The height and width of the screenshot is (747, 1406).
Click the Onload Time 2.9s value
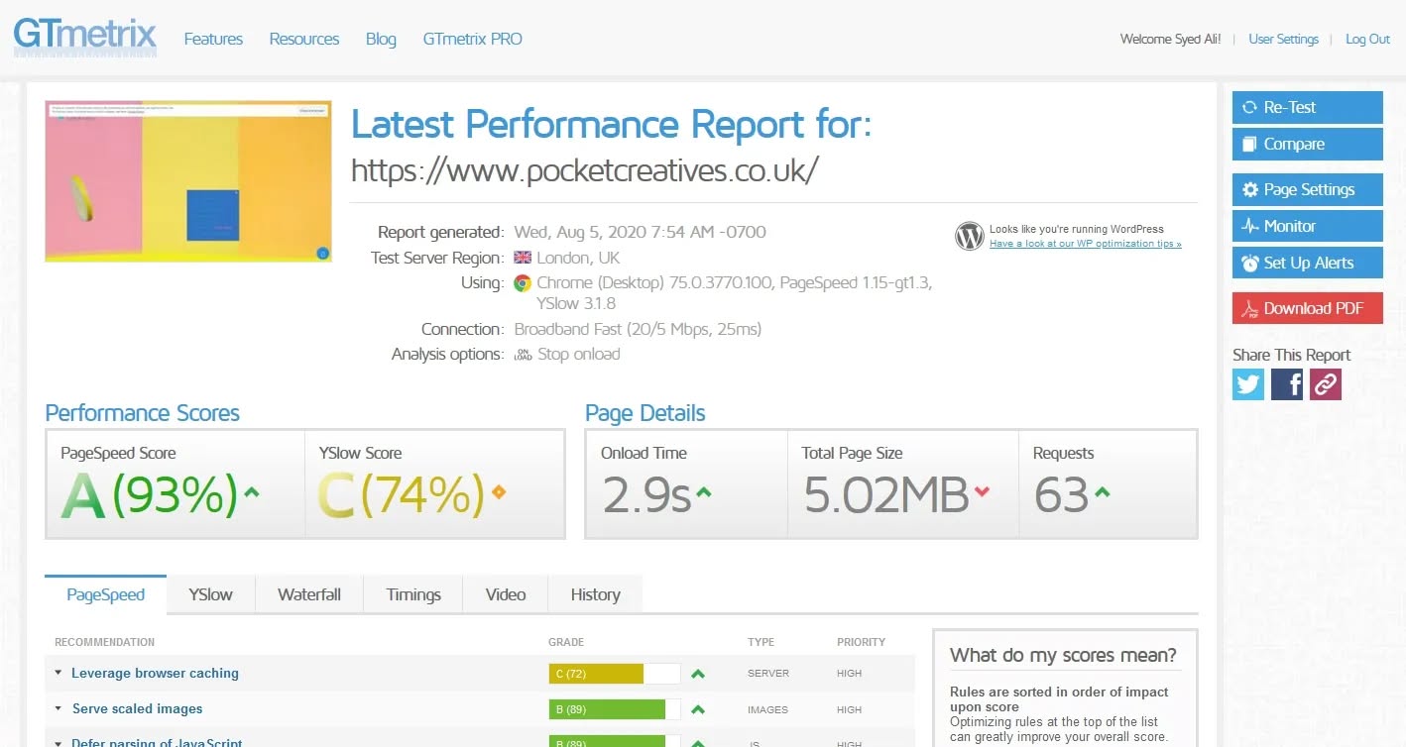[x=646, y=495]
